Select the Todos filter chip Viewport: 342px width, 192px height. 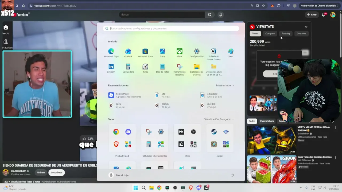coord(252,121)
